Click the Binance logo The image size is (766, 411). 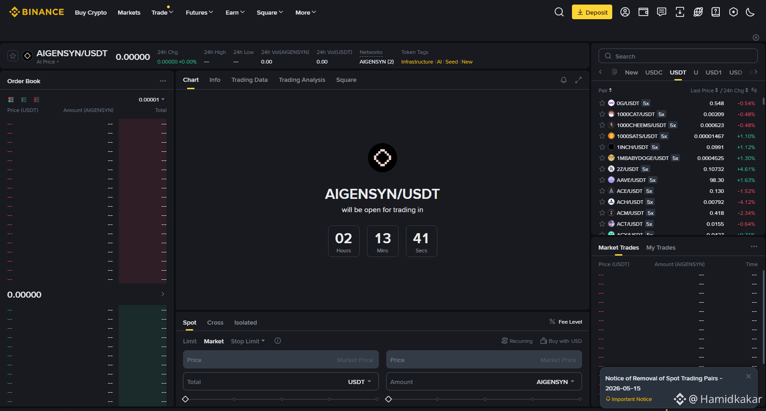pyautogui.click(x=37, y=12)
